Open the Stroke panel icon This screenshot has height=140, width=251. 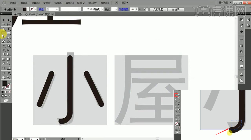pos(241,40)
